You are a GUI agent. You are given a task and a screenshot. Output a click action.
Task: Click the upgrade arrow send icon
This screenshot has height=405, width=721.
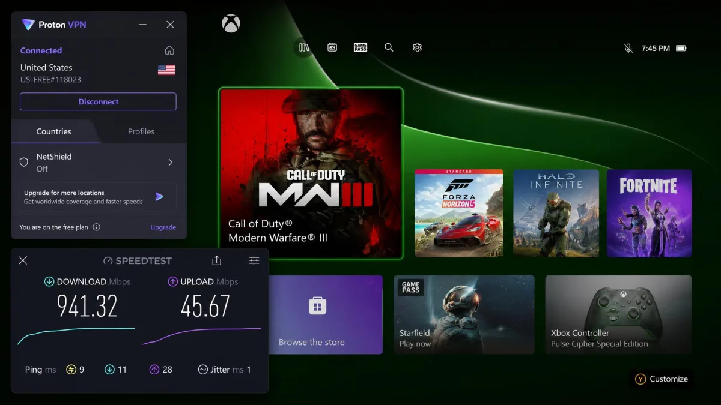tap(159, 196)
